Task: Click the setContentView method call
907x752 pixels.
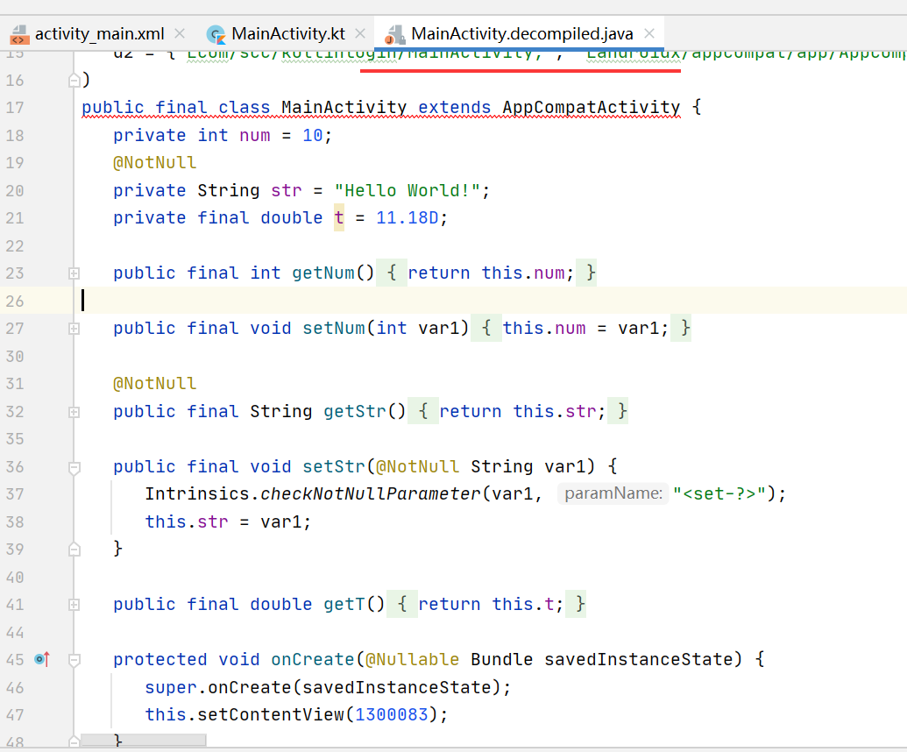Action: 271,714
